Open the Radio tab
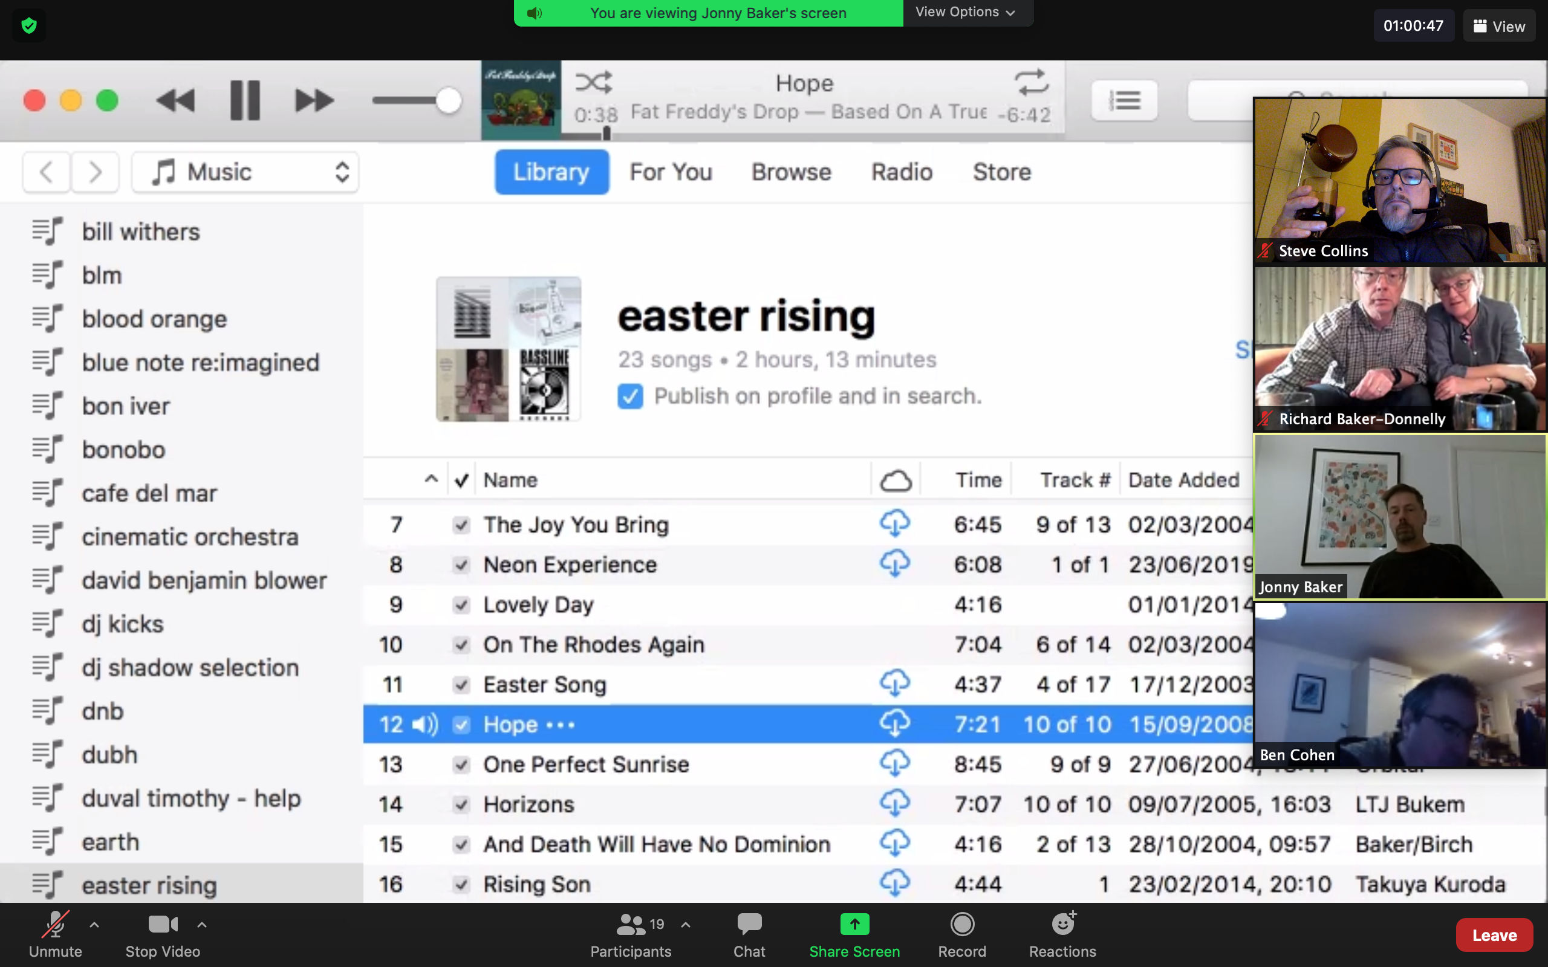This screenshot has width=1548, height=967. 902,172
